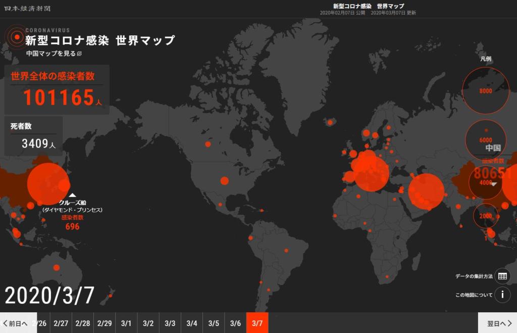This screenshot has width=517, height=333.
Task: Click the Nikkei newspaper logo
Action: tap(27, 9)
